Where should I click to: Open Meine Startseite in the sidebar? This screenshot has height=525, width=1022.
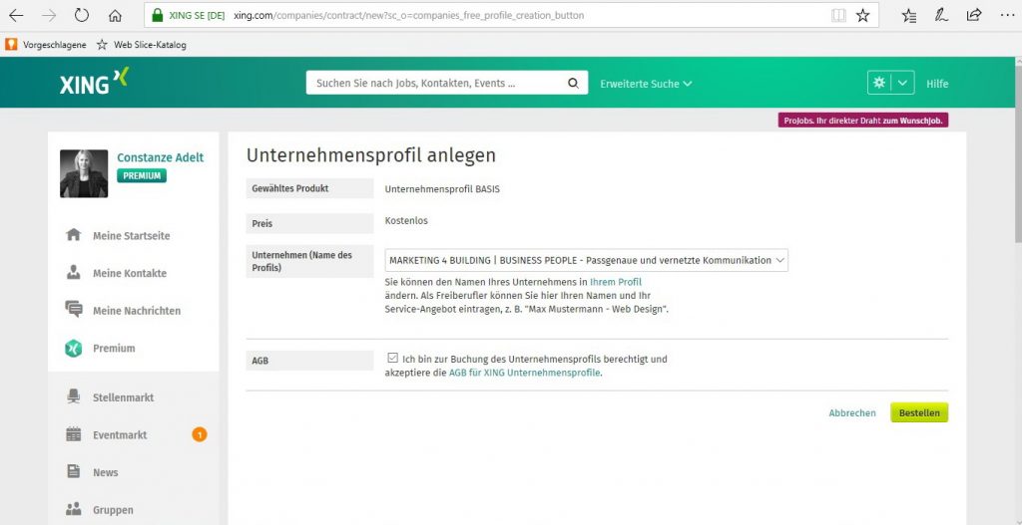tap(131, 235)
